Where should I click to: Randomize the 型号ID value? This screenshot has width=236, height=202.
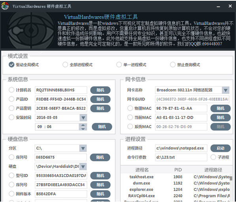(x=100, y=176)
